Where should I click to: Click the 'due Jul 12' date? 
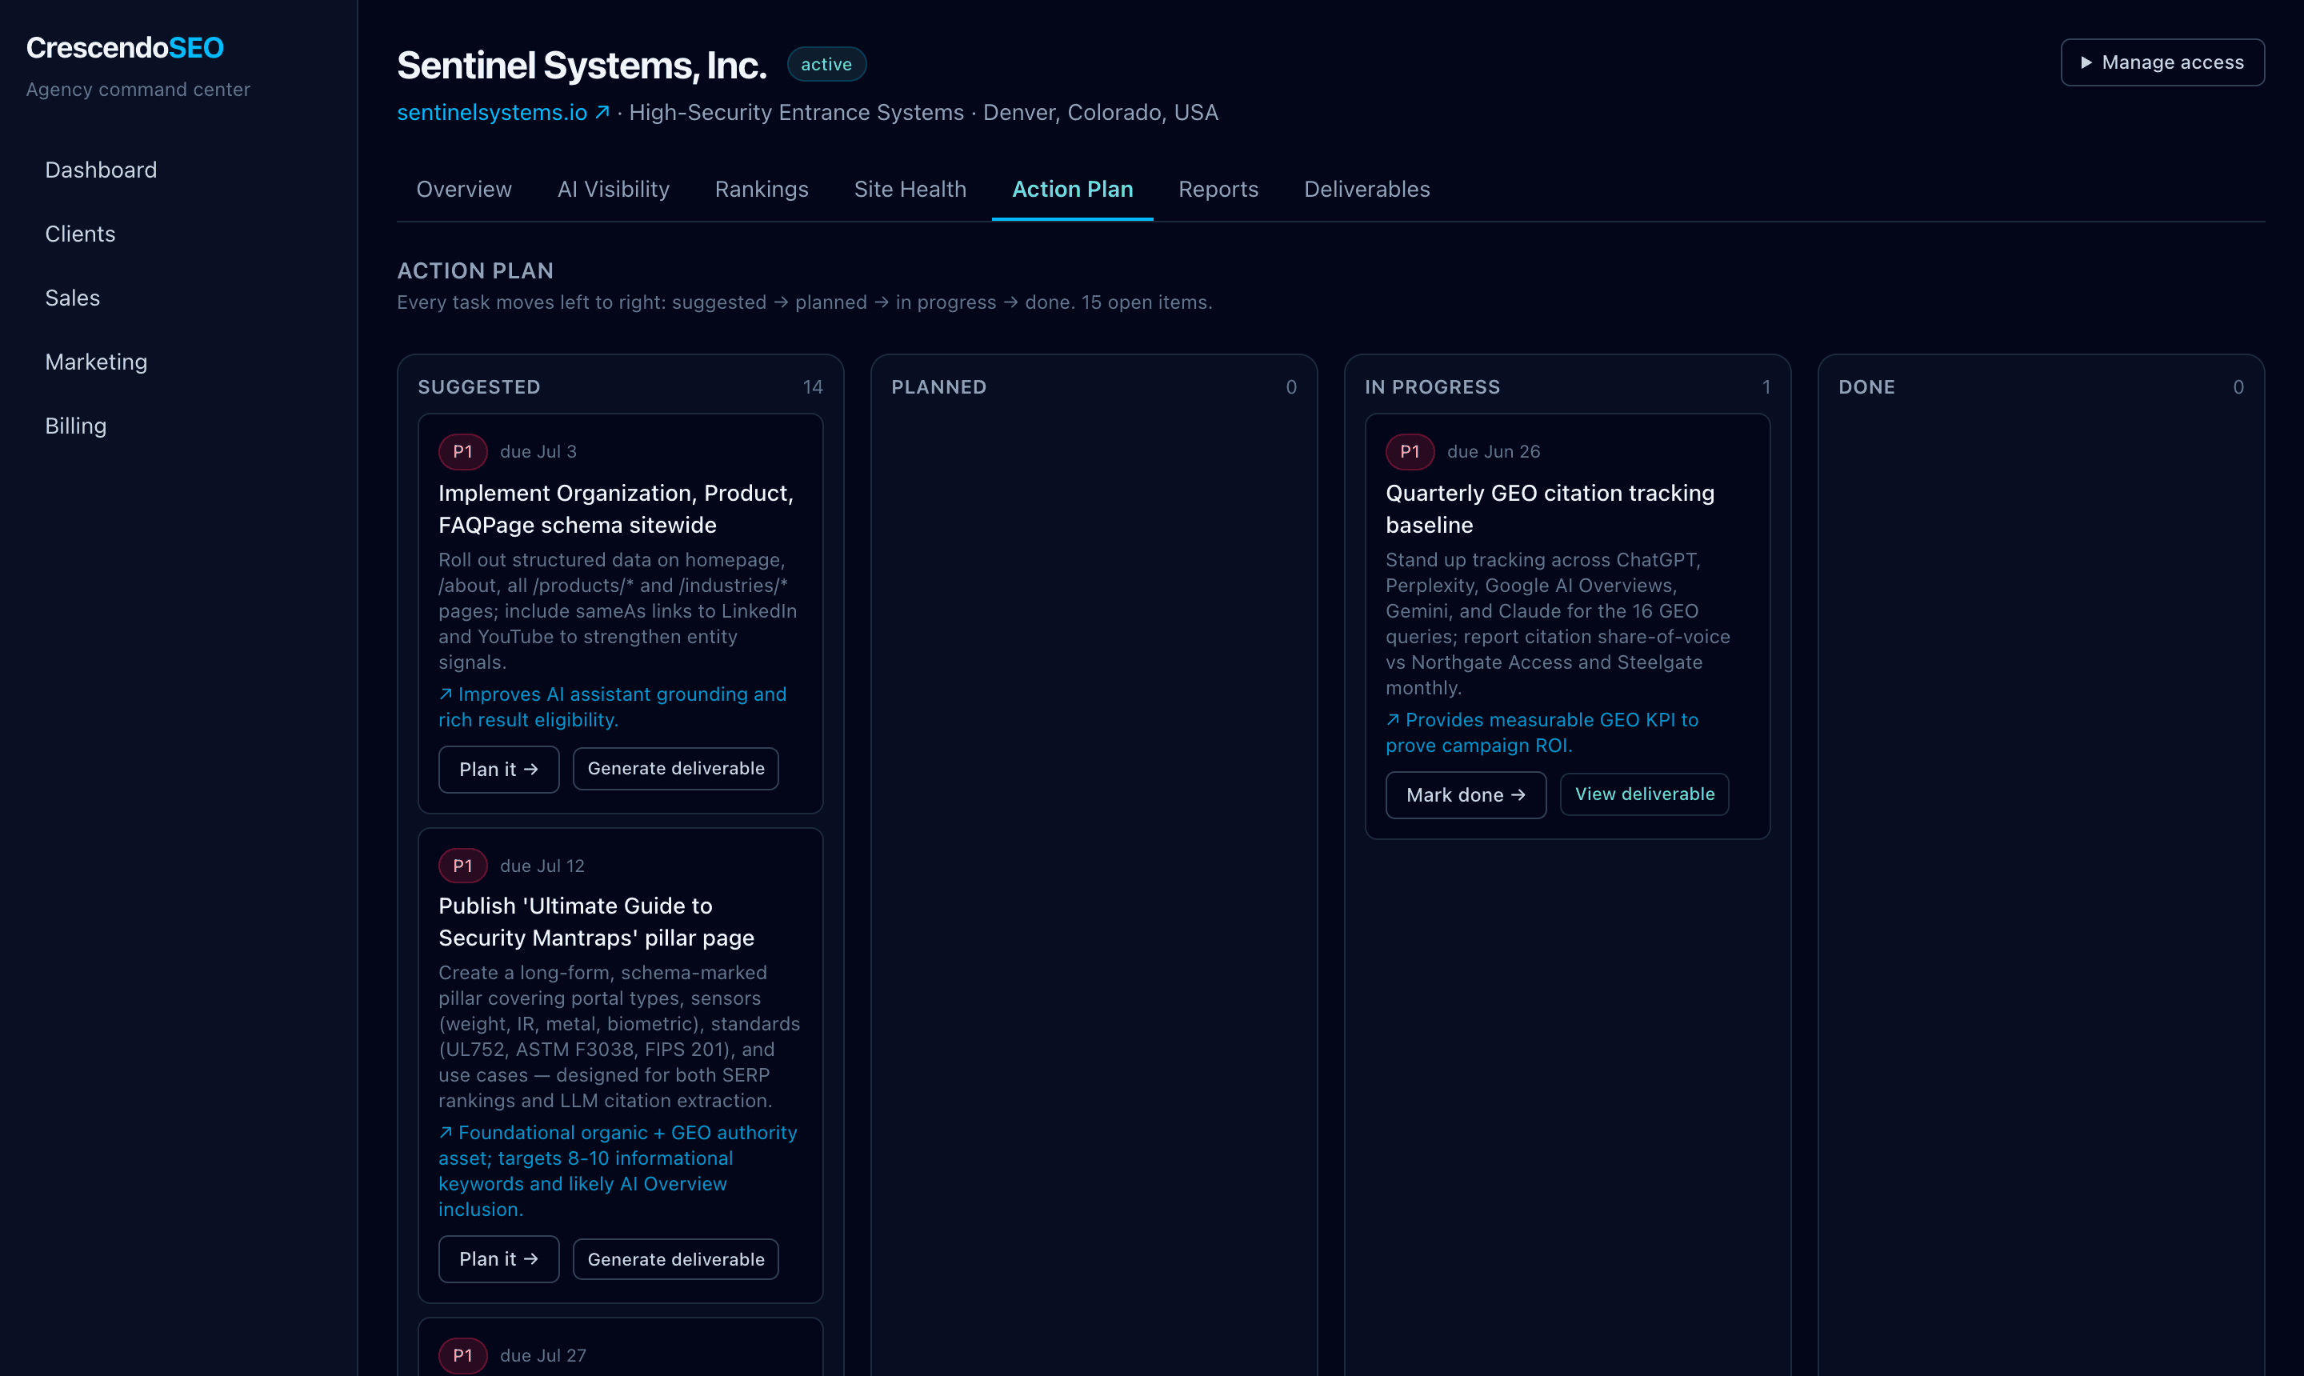pos(542,866)
